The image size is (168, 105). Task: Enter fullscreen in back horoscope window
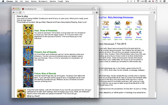pyautogui.click(x=150, y=8)
